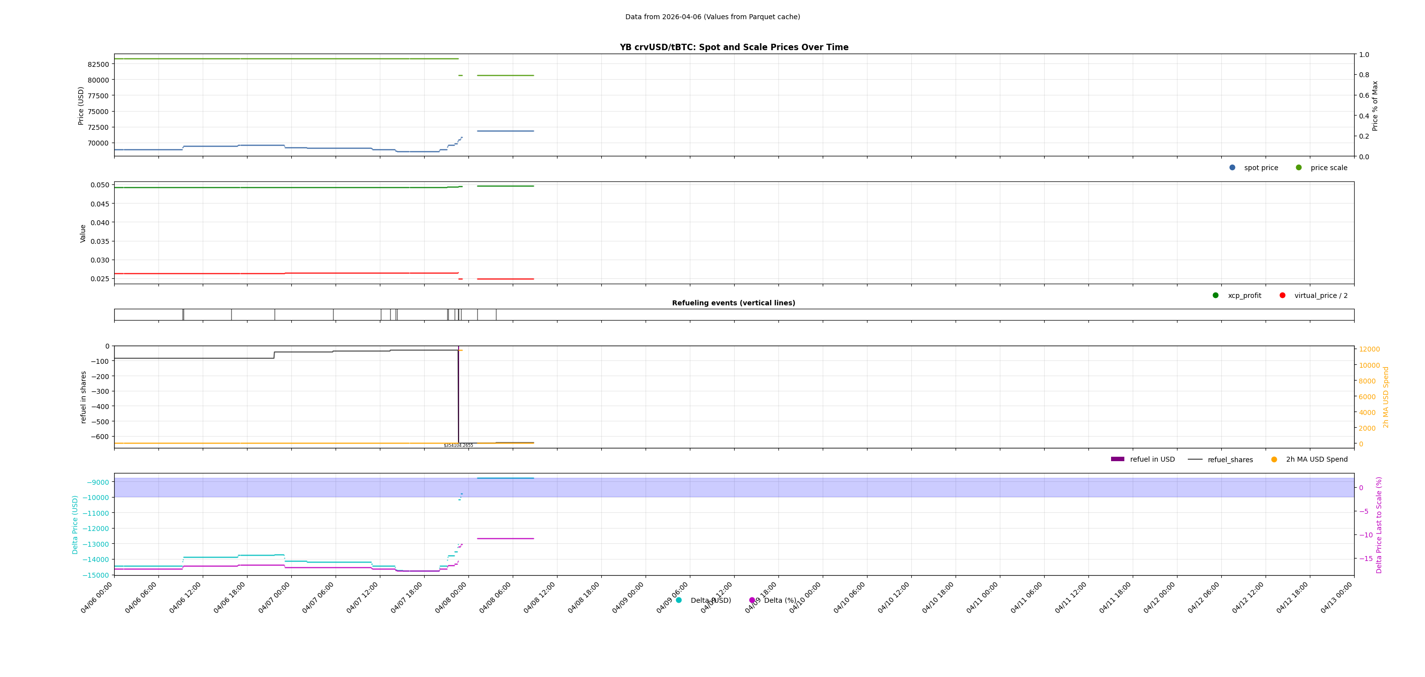1425x677 pixels.
Task: Click the orange 2h MA USD Spend marker
Action: tap(1274, 459)
